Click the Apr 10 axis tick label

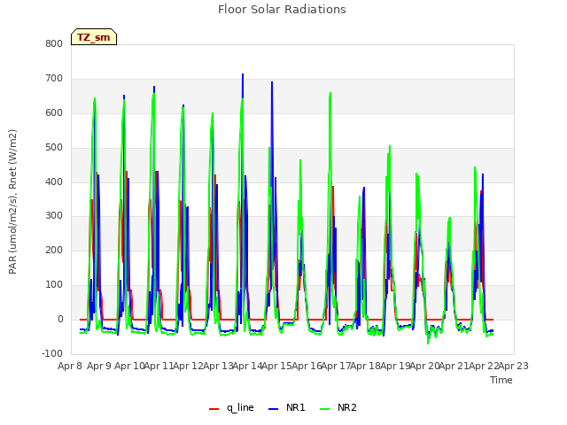(129, 366)
